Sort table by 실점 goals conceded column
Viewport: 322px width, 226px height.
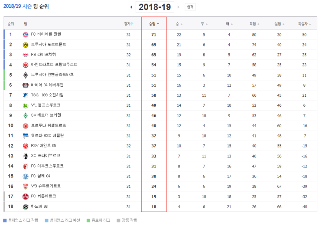click(x=279, y=24)
